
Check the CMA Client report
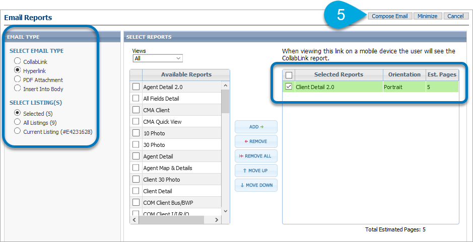(x=136, y=110)
